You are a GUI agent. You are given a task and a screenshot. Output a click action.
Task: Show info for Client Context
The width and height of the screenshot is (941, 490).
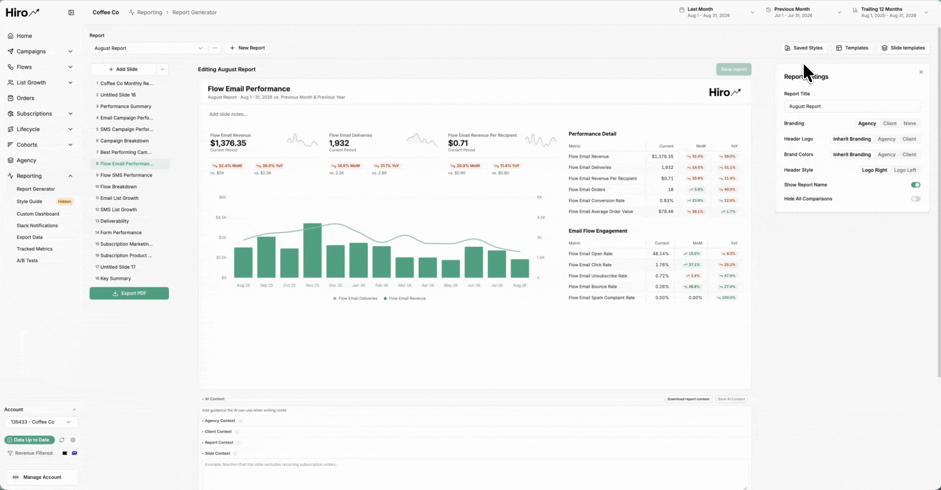pos(237,432)
